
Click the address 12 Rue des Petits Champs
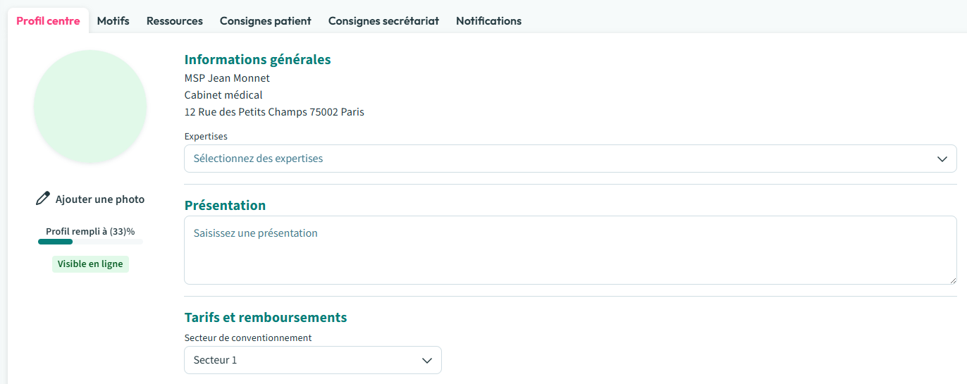[274, 112]
